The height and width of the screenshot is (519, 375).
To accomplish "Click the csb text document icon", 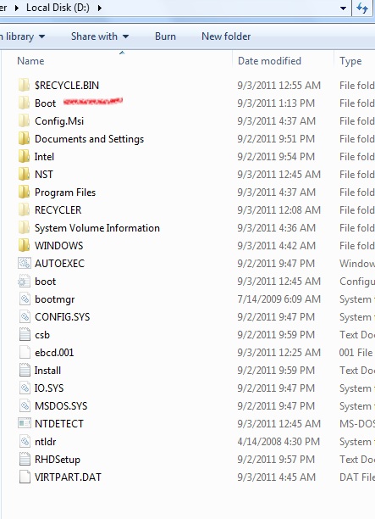I will click(x=25, y=335).
